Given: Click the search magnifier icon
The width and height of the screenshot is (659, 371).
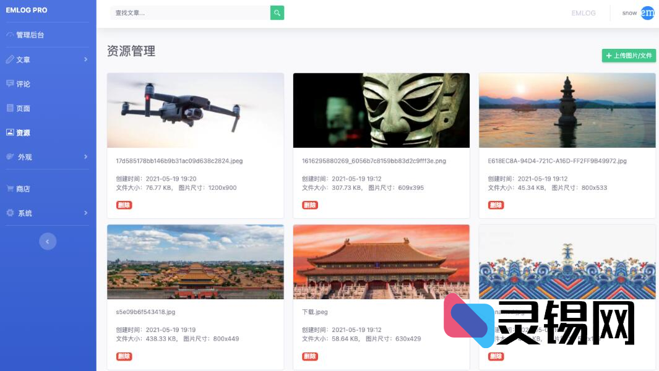Looking at the screenshot, I should tap(277, 12).
